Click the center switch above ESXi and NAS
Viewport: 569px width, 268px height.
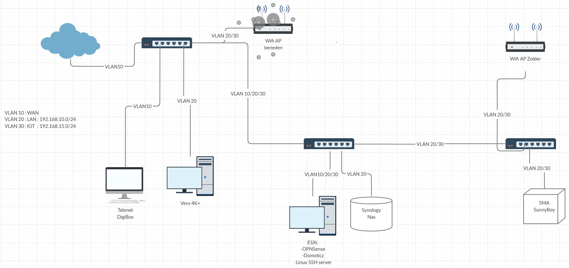[x=329, y=144]
